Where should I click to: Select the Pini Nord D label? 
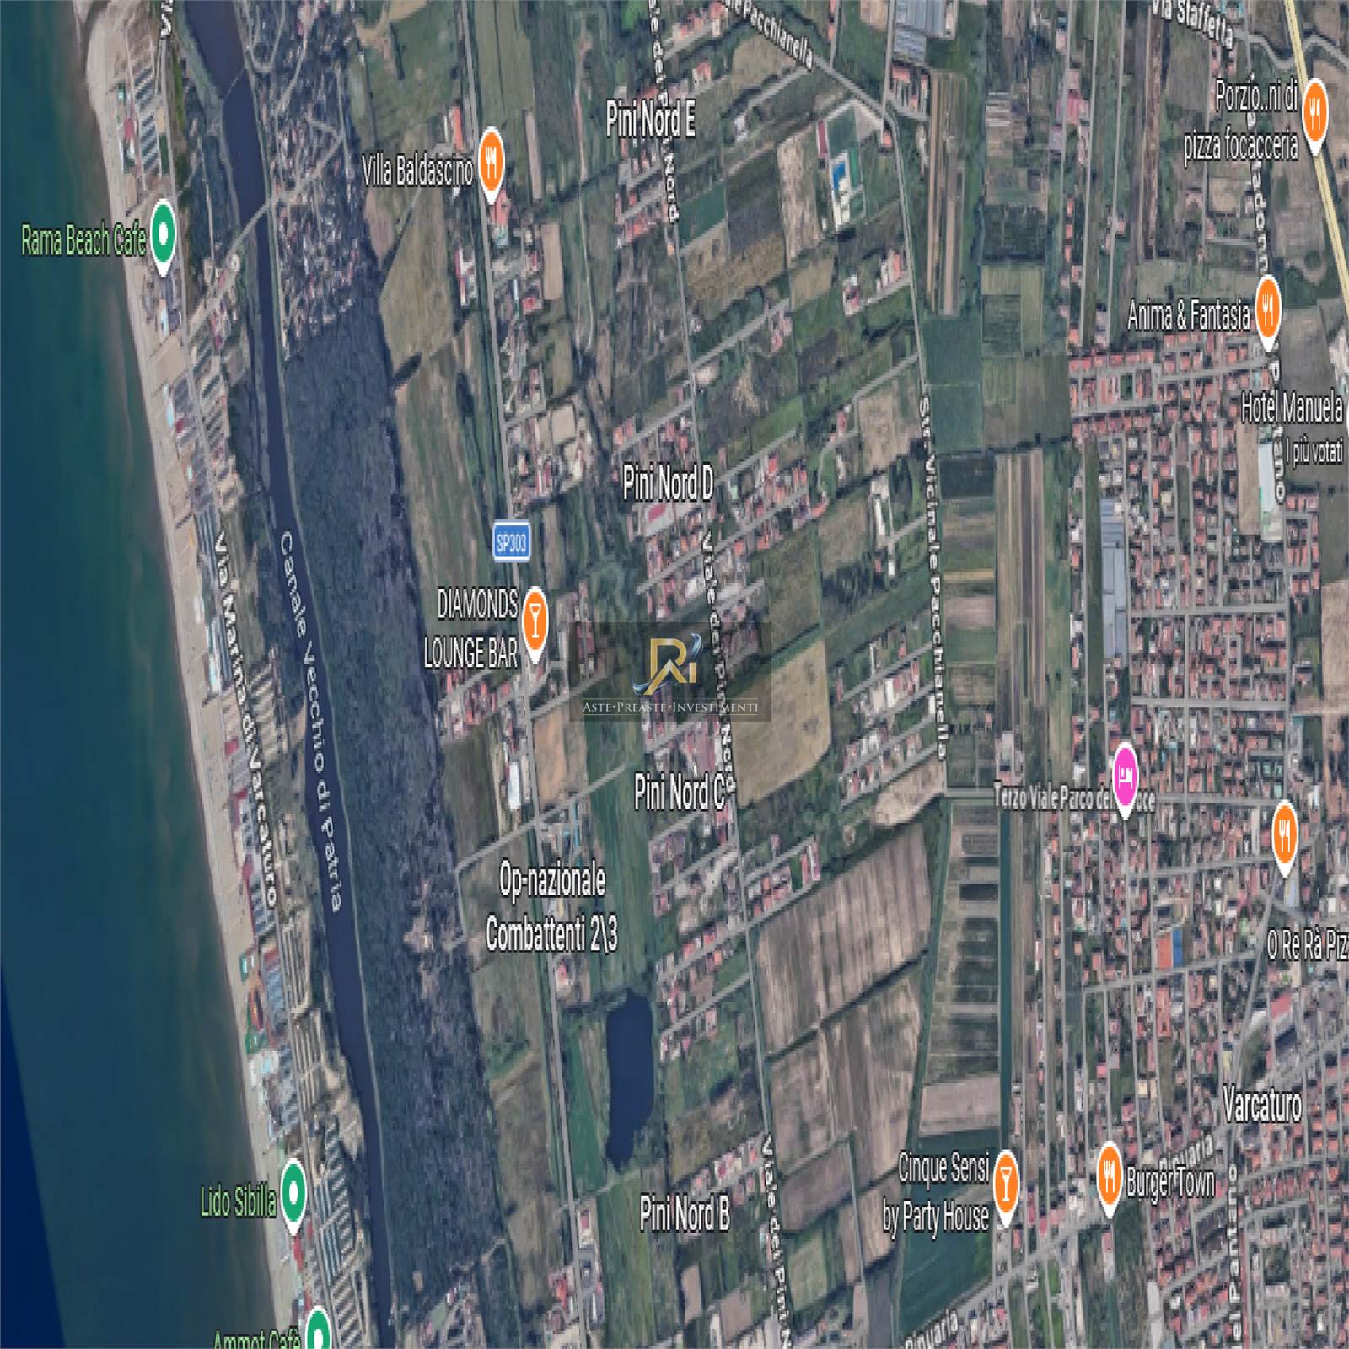point(668,484)
